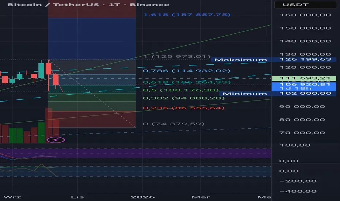Select the red 0,236 (86 555,64) level
The image size is (340, 201).
[183, 108]
